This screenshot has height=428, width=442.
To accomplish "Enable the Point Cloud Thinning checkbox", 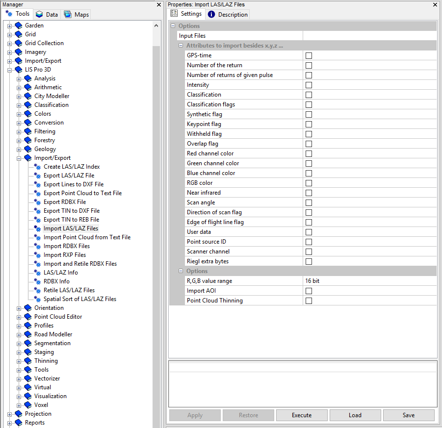I will (x=309, y=301).
